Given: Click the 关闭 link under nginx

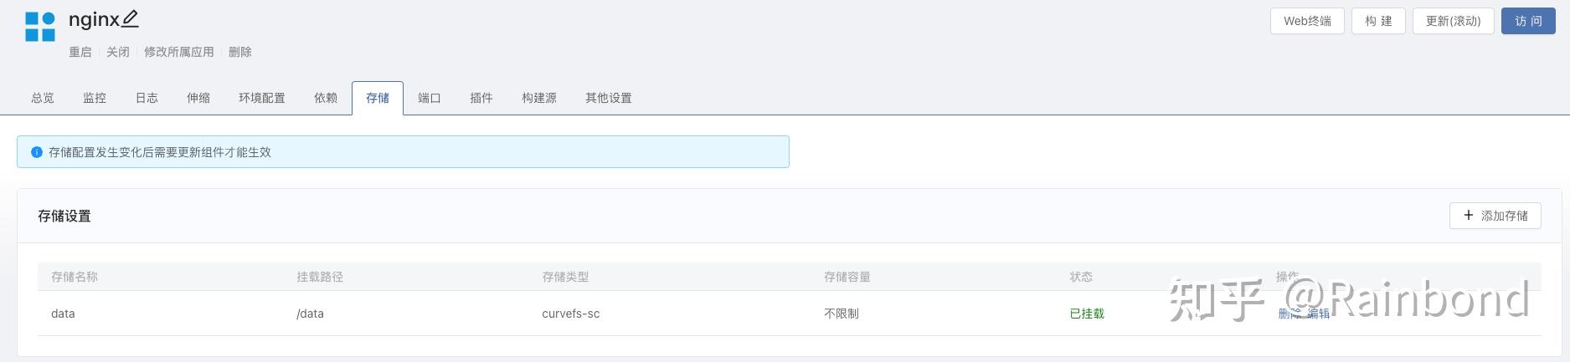Looking at the screenshot, I should tap(118, 52).
